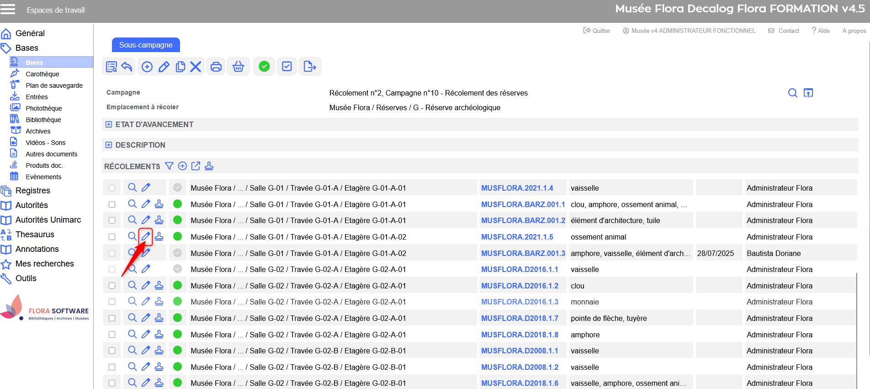Click the green validate checkmark icon
Screen dimensions: 870x389
pyautogui.click(x=264, y=67)
